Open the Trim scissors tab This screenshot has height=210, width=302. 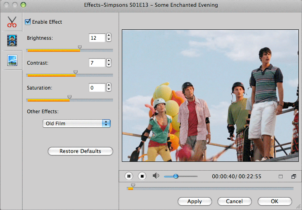[12, 22]
